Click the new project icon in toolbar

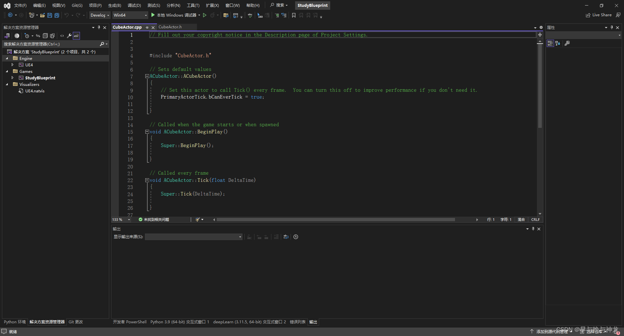pos(32,15)
